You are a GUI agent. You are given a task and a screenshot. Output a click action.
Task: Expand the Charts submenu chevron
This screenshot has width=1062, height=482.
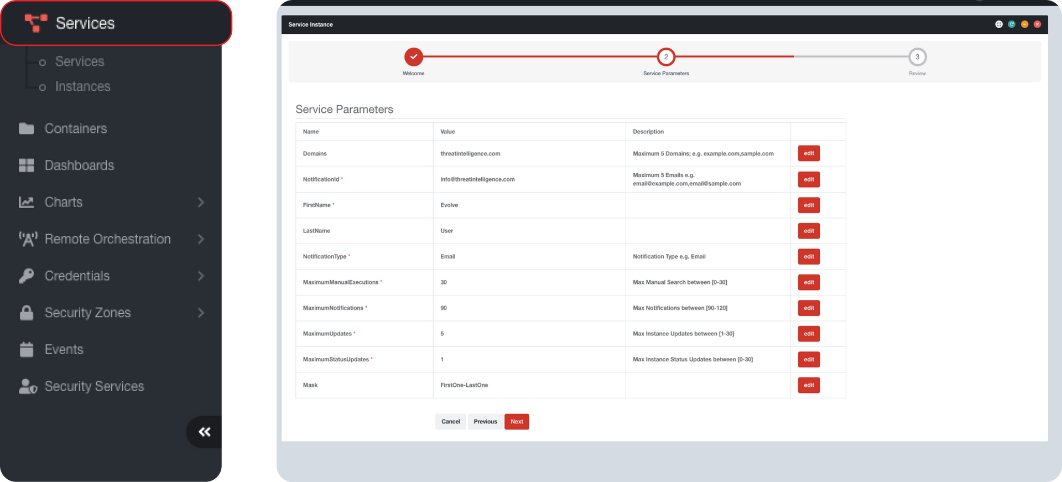click(x=201, y=202)
